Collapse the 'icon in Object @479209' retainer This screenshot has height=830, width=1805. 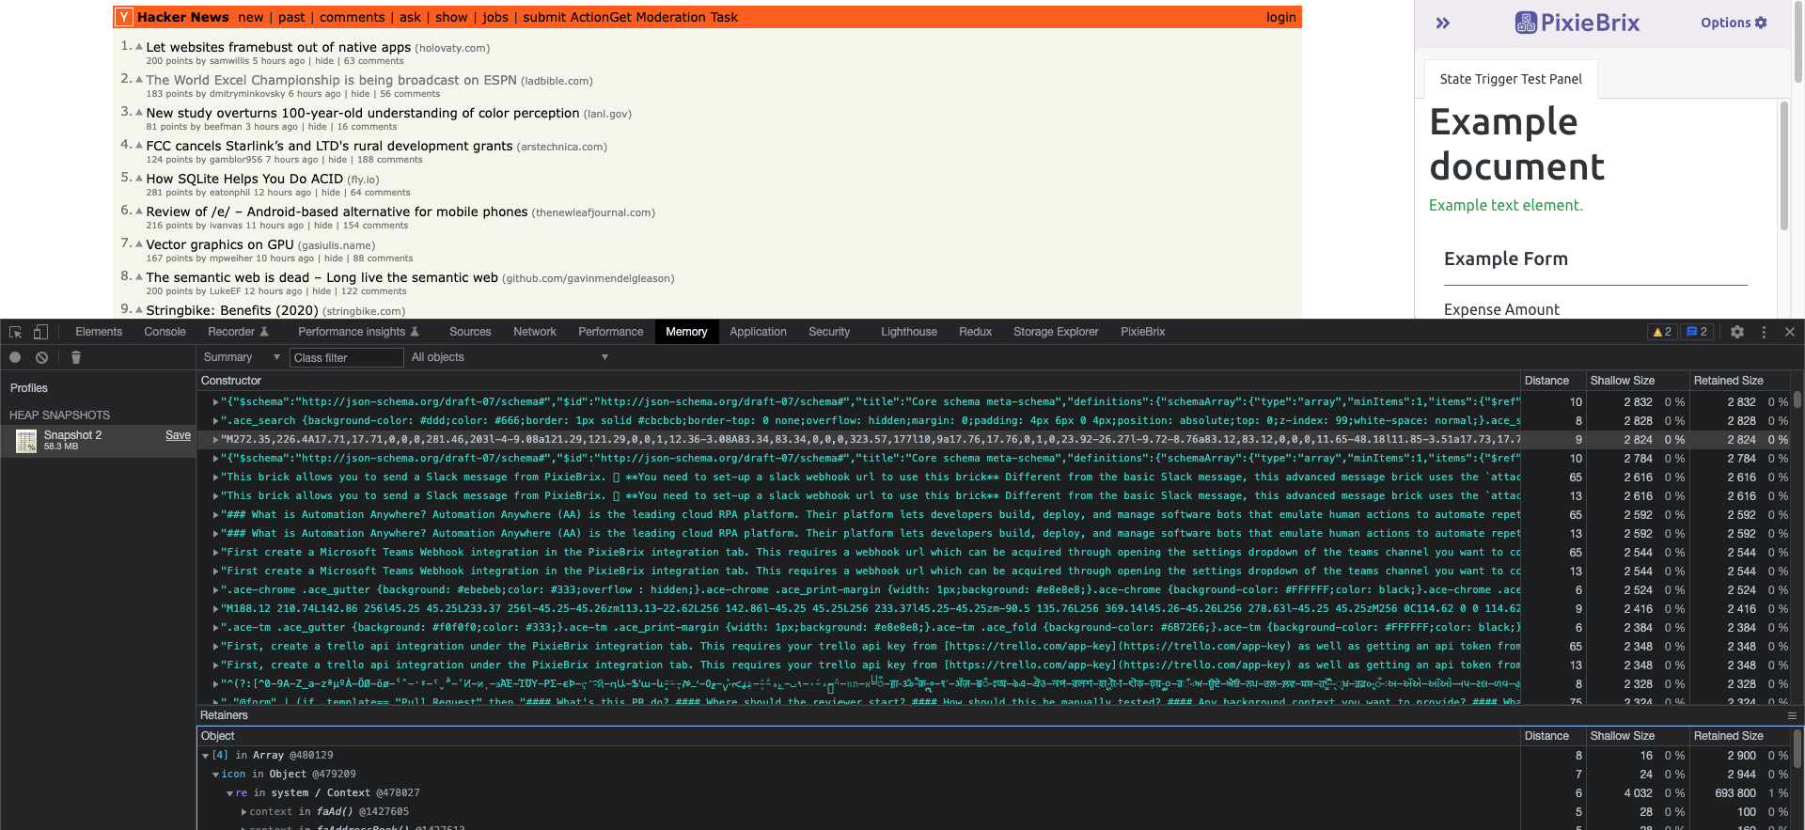(216, 775)
